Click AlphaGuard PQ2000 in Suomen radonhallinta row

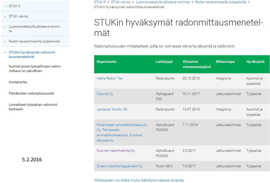click(x=165, y=153)
